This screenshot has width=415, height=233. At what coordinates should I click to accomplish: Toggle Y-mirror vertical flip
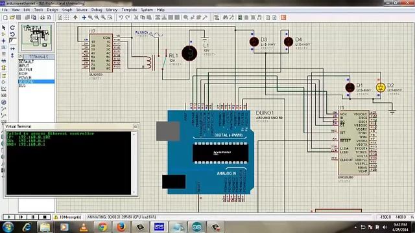click(12, 56)
